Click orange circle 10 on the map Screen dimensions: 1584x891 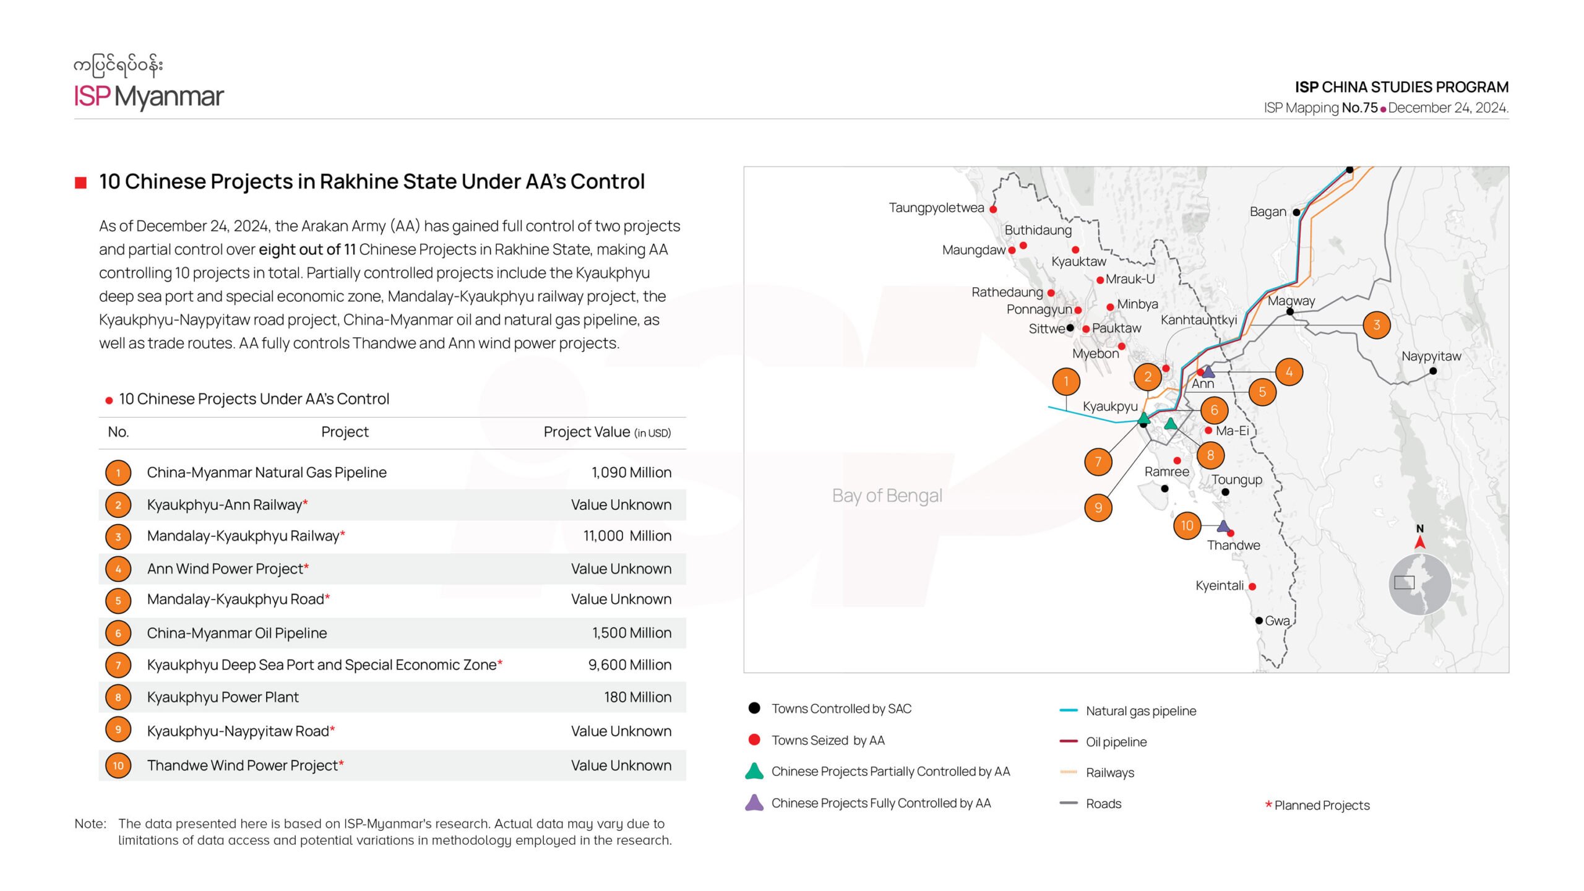(1187, 526)
